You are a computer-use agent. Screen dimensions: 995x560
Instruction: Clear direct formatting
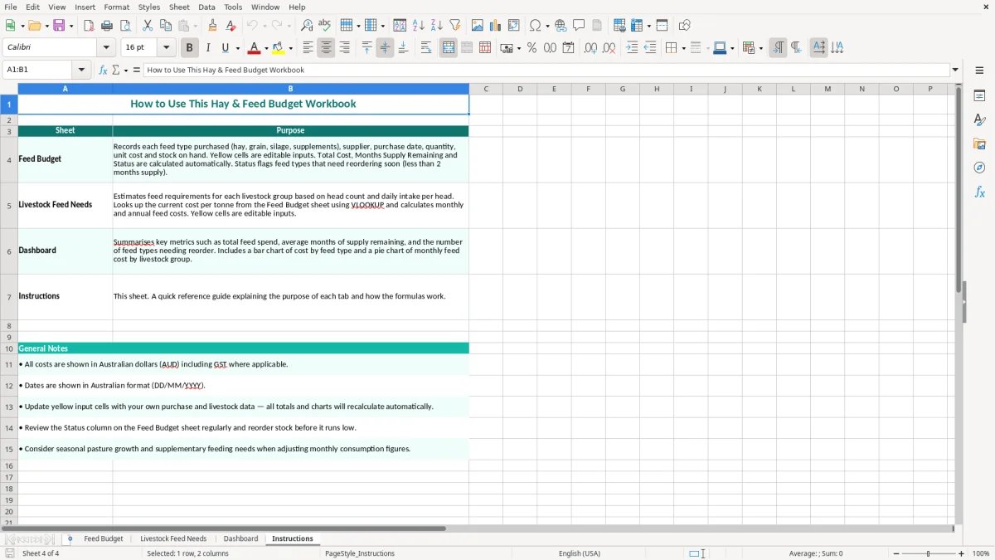pyautogui.click(x=231, y=26)
